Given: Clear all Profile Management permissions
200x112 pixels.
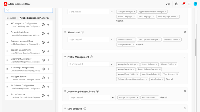Looking at the screenshot, I should (169, 79).
